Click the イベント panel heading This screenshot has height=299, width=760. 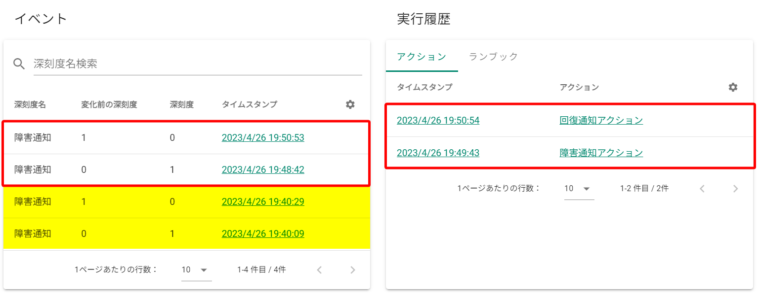click(x=41, y=19)
